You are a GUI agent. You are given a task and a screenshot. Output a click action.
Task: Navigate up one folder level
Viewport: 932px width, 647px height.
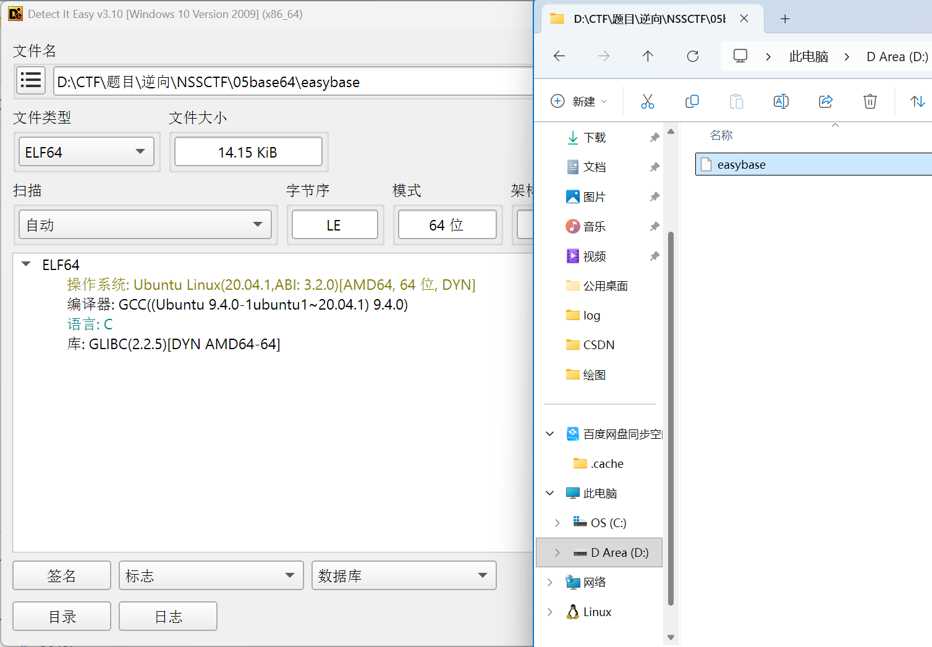click(x=648, y=56)
